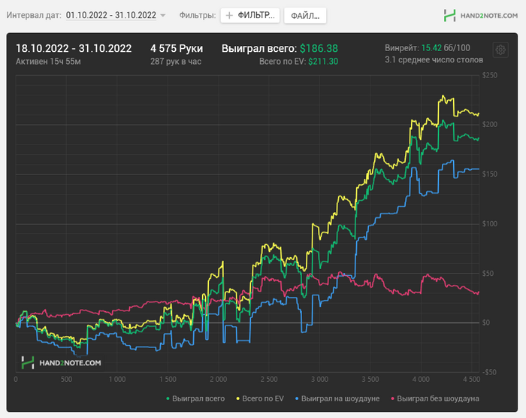
Task: Toggle the Всего по EV legend series
Action: [x=260, y=398]
